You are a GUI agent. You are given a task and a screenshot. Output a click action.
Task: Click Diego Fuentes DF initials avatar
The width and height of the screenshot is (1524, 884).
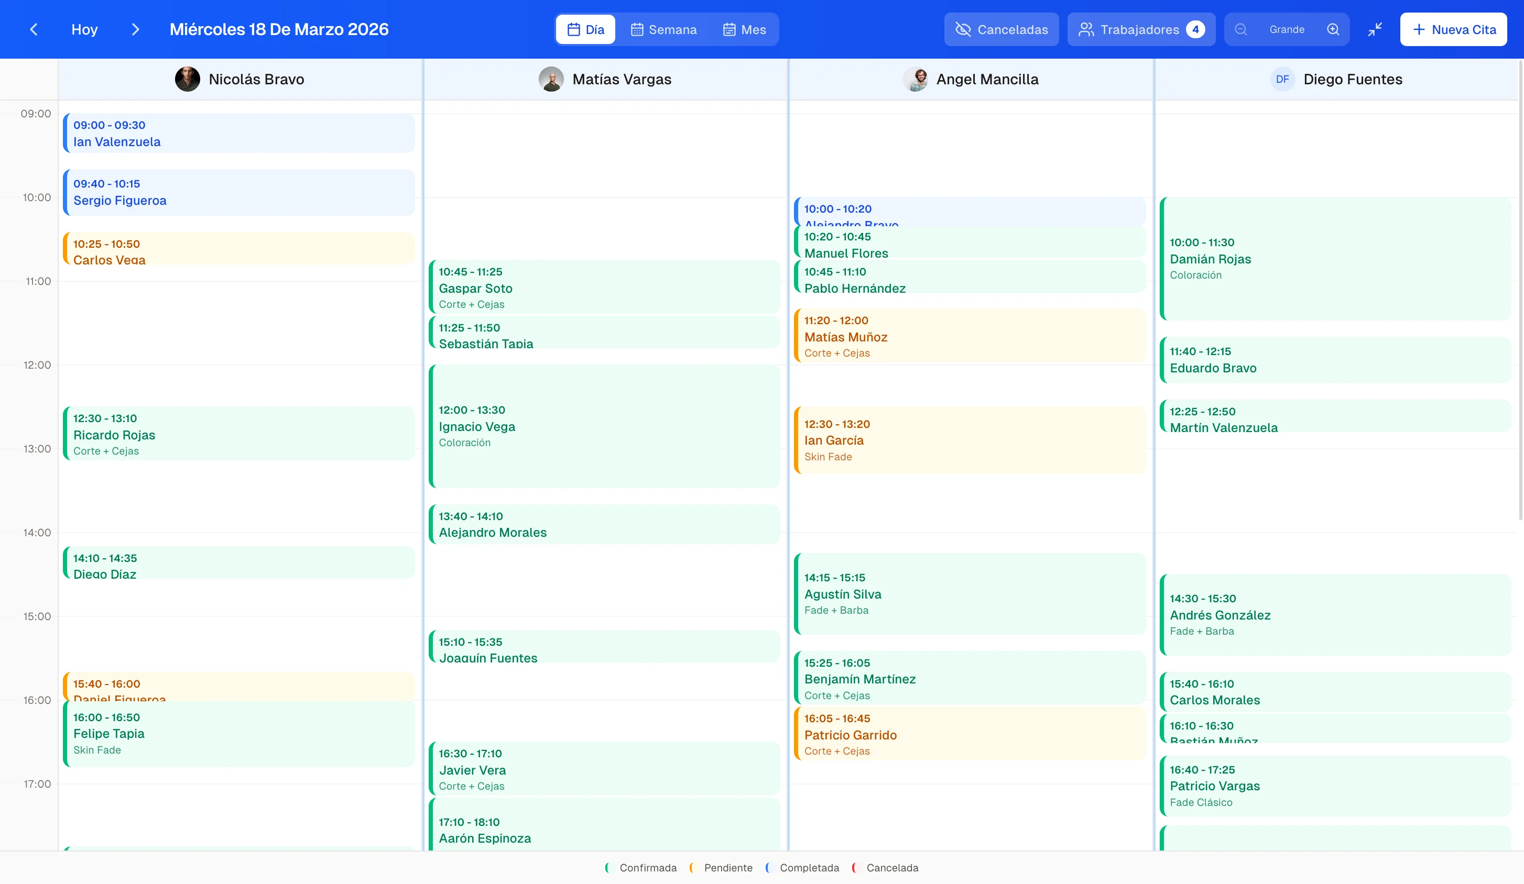(1282, 79)
